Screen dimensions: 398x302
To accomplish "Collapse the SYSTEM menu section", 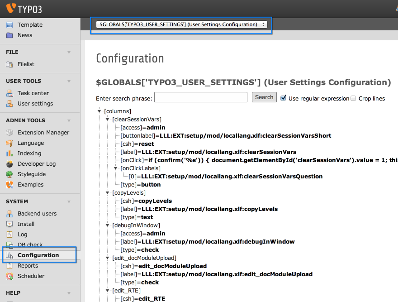I will click(69, 201).
